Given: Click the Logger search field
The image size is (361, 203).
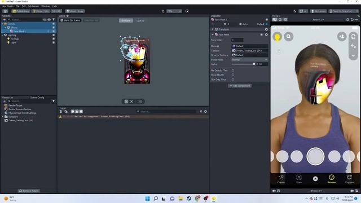Looking at the screenshot, I should point(166,112).
